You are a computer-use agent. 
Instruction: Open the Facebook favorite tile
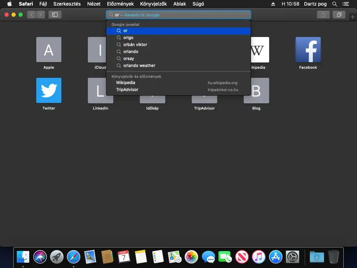[308, 50]
